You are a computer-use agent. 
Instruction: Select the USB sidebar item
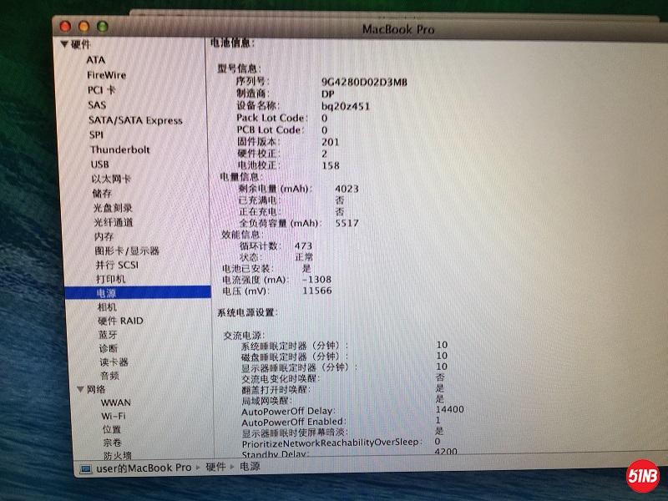tap(99, 164)
